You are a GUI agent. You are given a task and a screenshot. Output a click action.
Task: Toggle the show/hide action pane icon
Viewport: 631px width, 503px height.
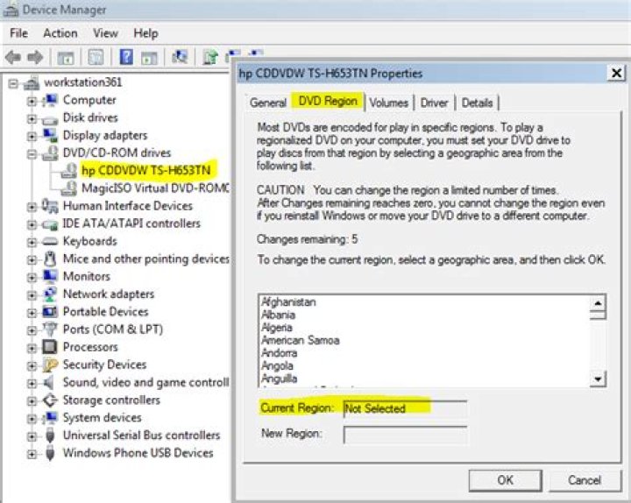click(149, 58)
